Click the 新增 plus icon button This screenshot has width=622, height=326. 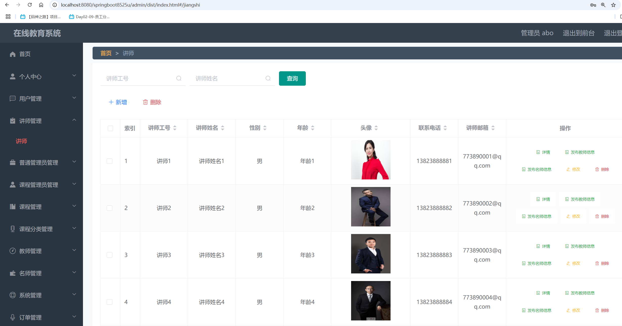click(x=118, y=102)
